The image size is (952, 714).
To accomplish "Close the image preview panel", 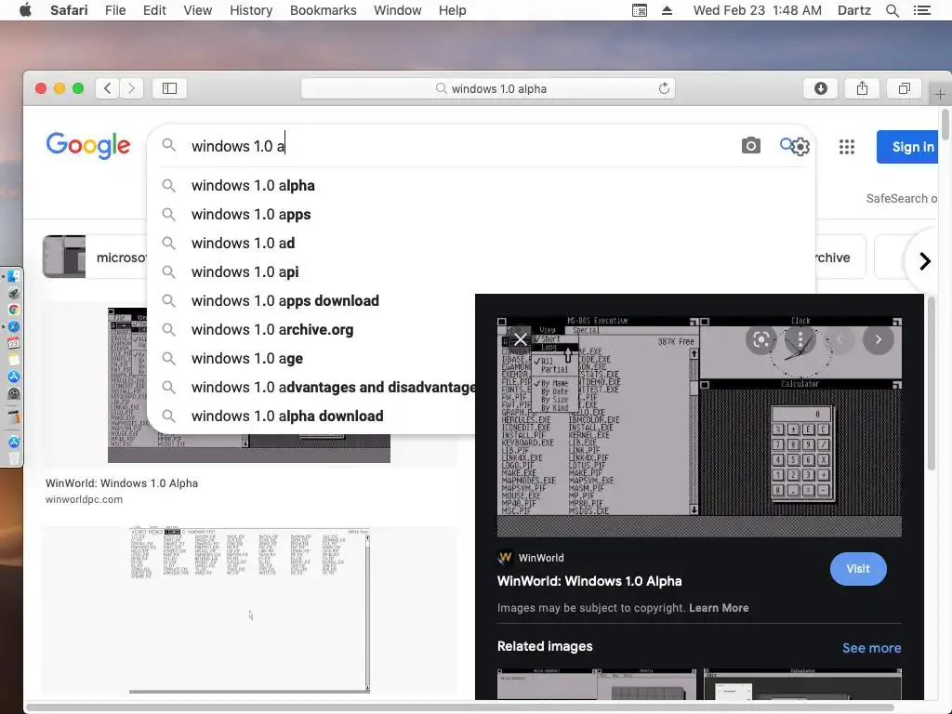I will (x=521, y=338).
